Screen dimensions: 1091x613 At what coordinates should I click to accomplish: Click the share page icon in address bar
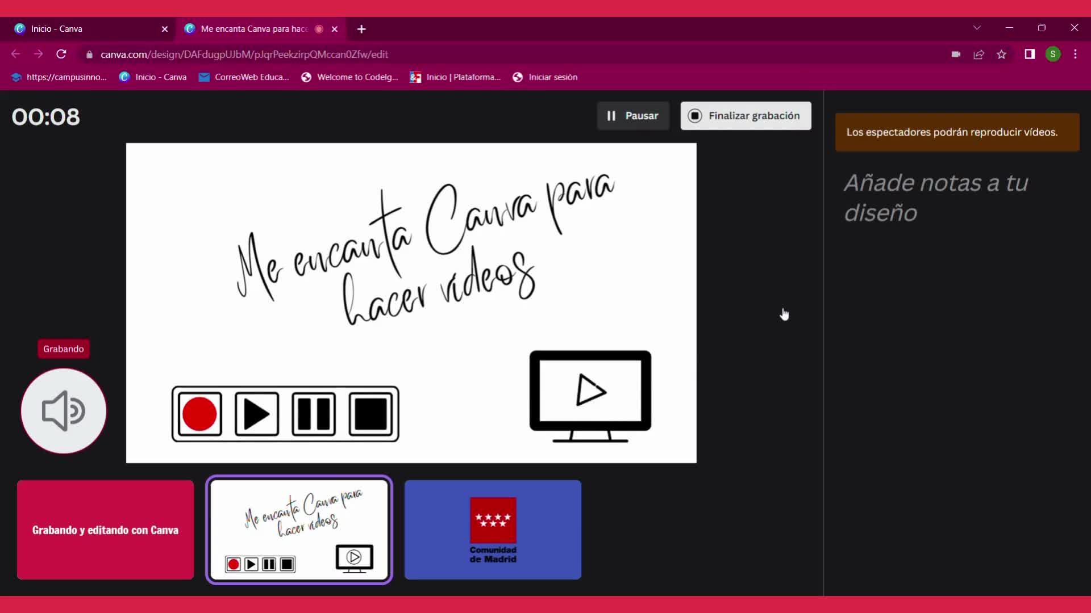click(x=978, y=54)
